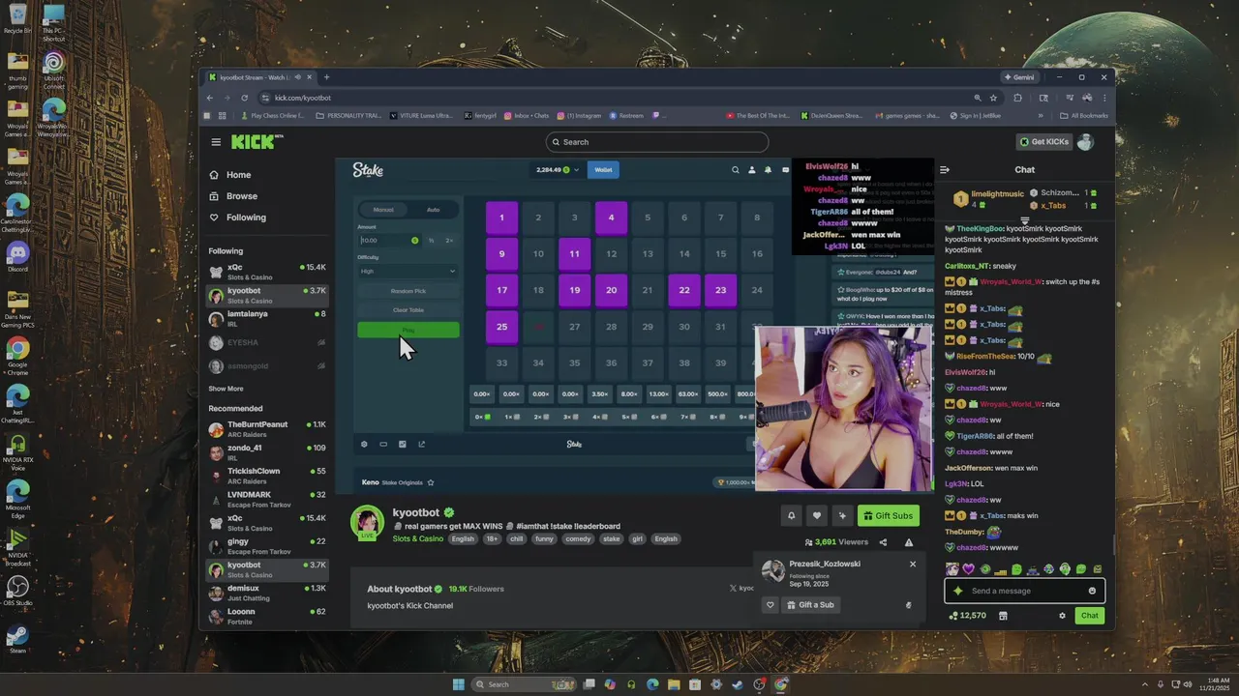This screenshot has height=696, width=1239.
Task: Open Stake game settings gear icon
Action: pos(364,445)
